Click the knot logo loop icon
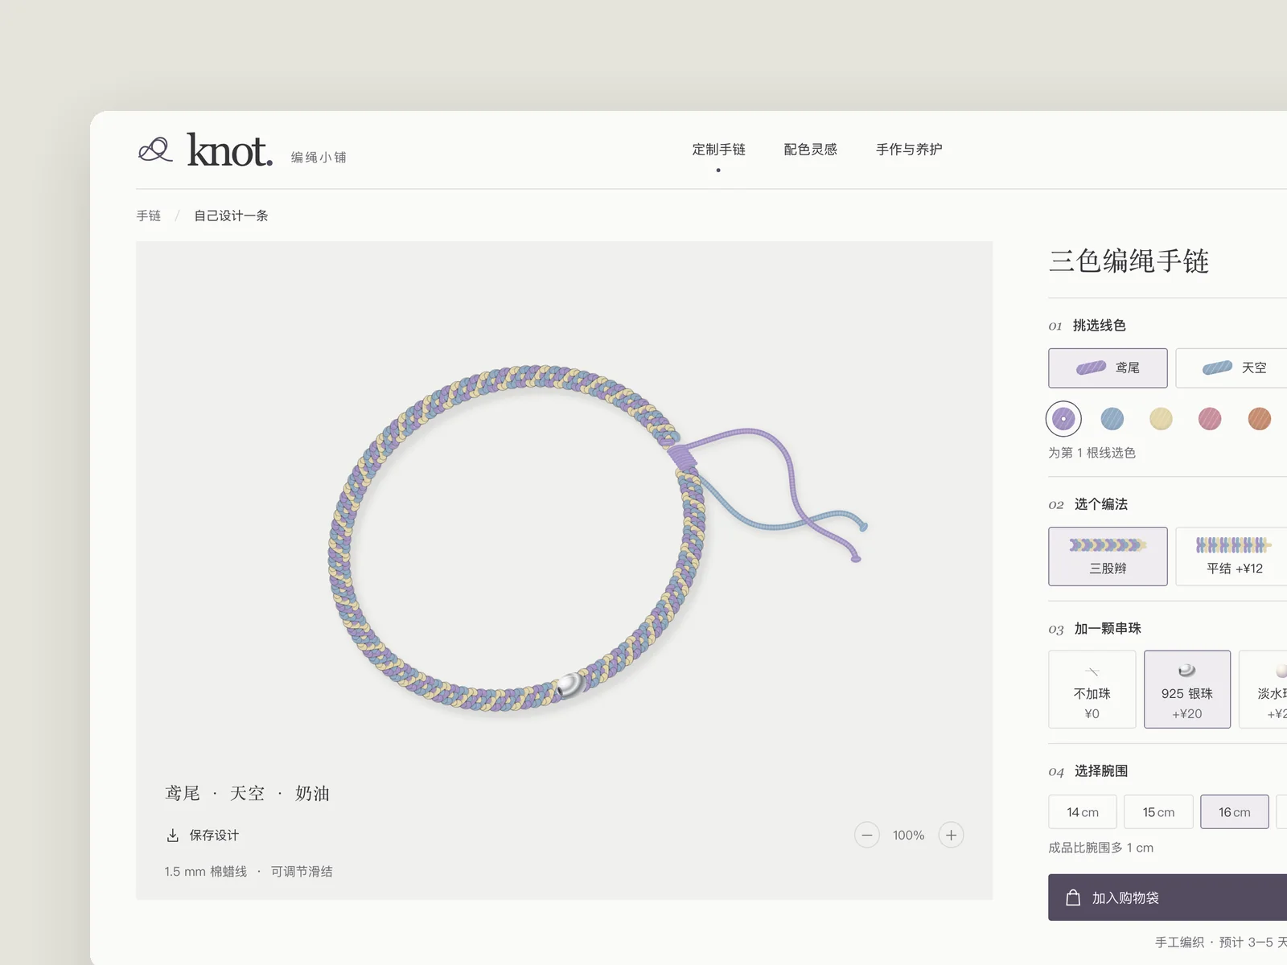The image size is (1287, 965). point(155,150)
